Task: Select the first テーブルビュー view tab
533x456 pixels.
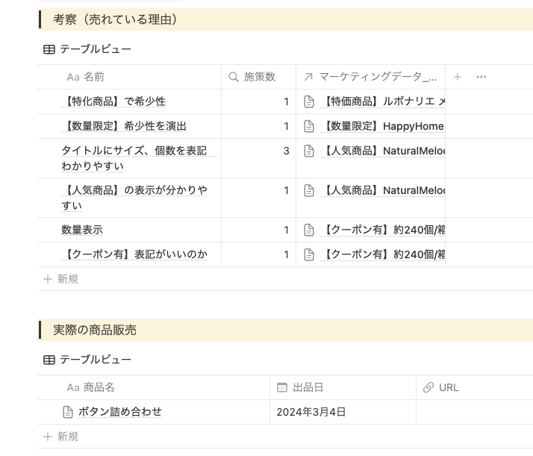Action: pyautogui.click(x=87, y=49)
